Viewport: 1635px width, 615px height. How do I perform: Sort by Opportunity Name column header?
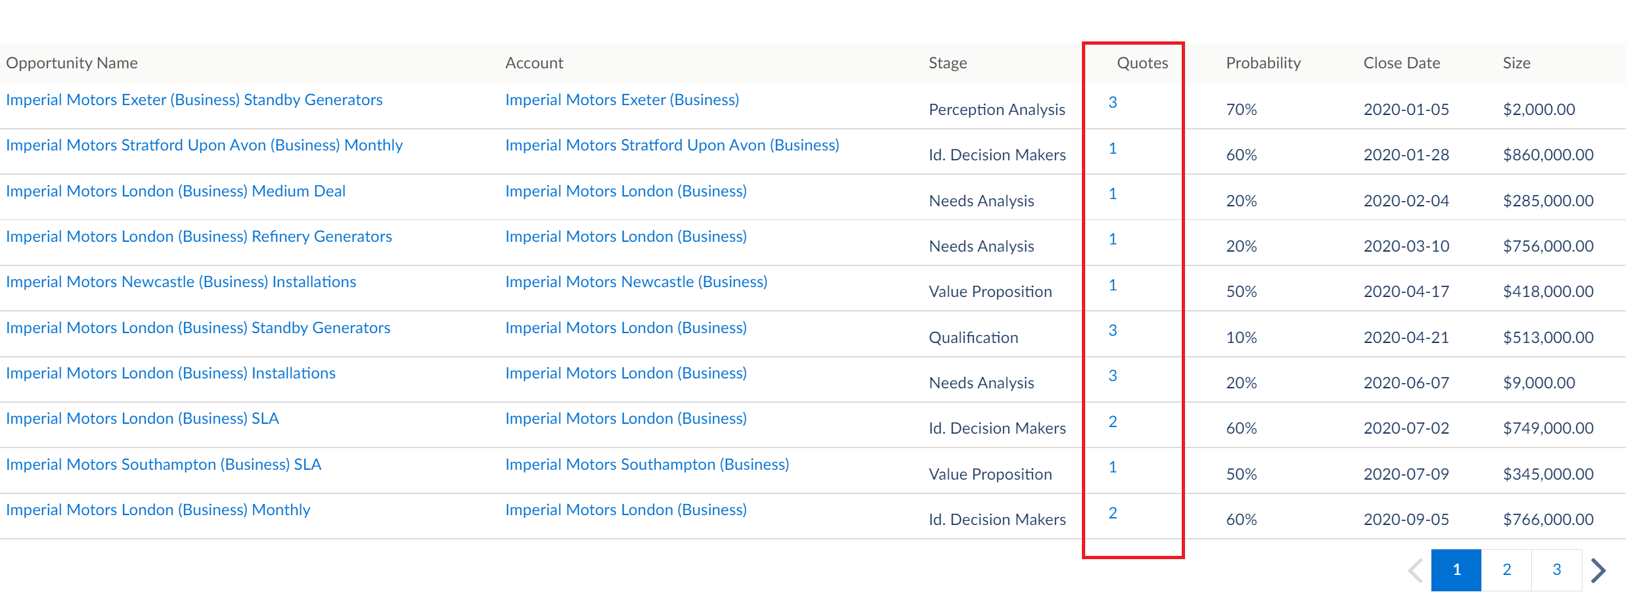point(72,63)
